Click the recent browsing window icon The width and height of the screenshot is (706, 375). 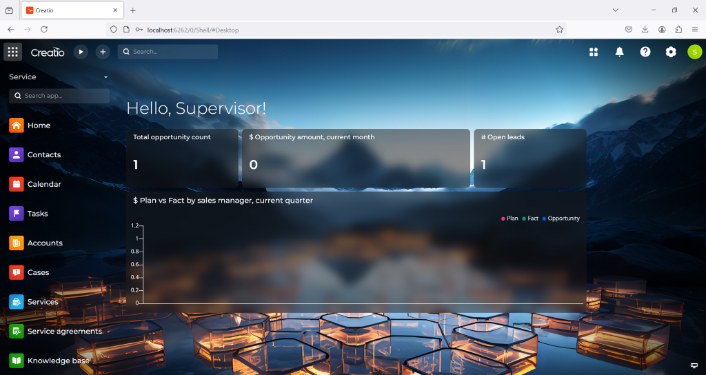pos(9,10)
